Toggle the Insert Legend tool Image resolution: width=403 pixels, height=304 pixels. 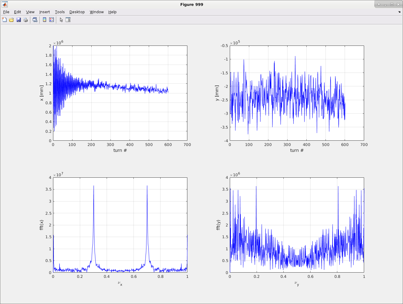point(52,20)
